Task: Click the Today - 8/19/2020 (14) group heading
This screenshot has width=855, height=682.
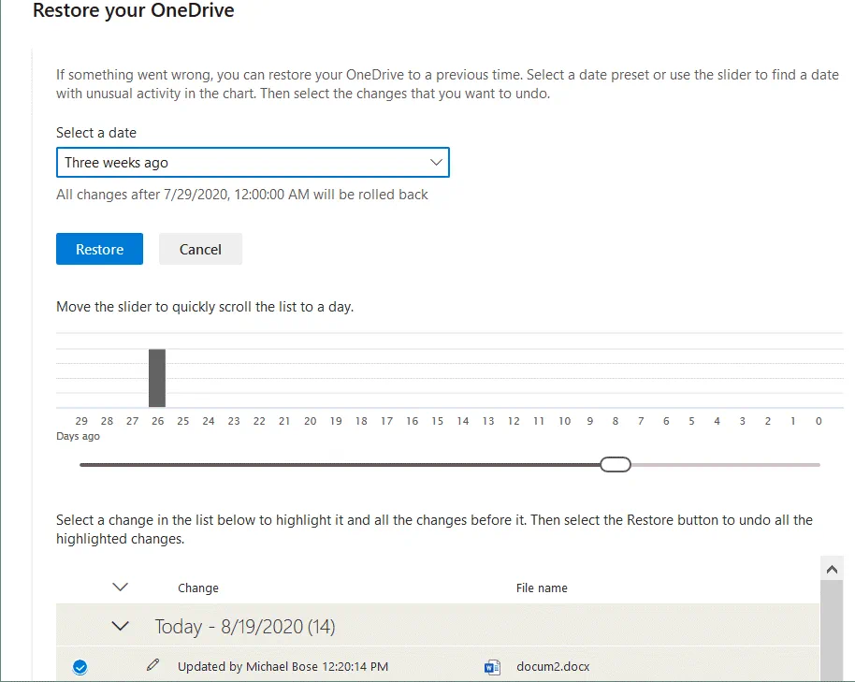Action: (x=245, y=627)
